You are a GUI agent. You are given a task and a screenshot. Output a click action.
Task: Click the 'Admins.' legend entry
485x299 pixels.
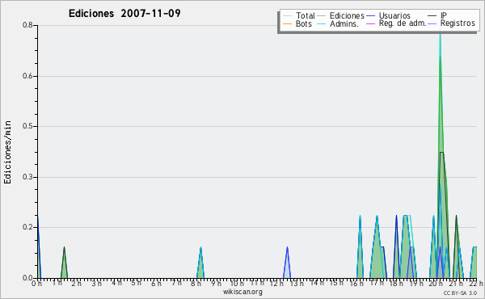(338, 23)
